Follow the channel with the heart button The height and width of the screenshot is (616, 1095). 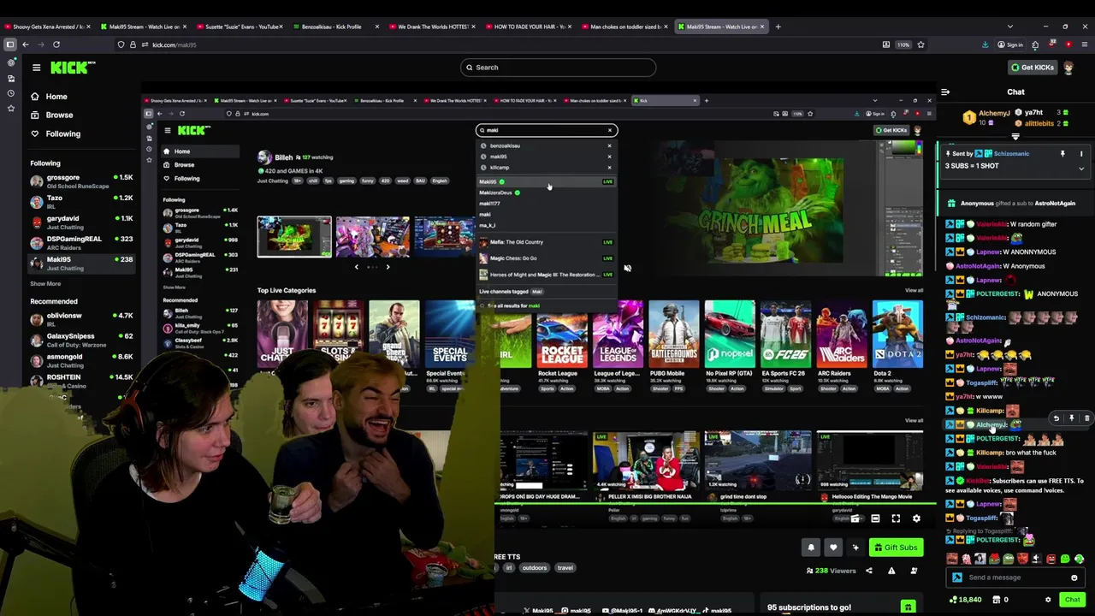point(833,548)
